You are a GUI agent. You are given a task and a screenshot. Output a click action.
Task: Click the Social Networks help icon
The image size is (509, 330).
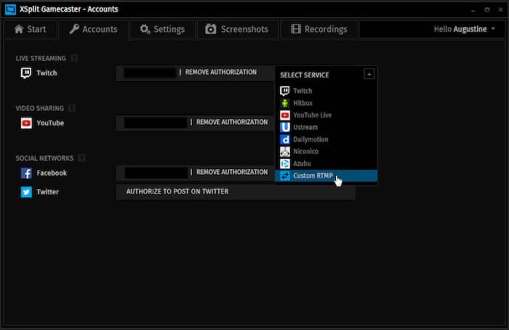[x=81, y=158]
